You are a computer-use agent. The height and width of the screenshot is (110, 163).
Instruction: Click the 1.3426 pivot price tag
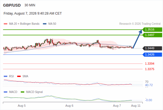[152, 54]
